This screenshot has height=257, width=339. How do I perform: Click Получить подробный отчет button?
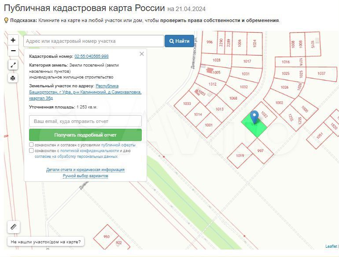85,135
